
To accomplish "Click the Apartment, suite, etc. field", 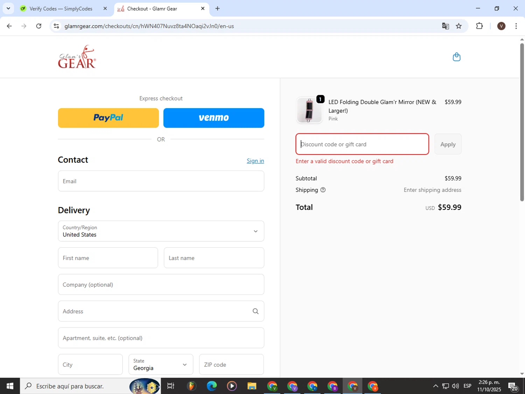I will (x=161, y=338).
